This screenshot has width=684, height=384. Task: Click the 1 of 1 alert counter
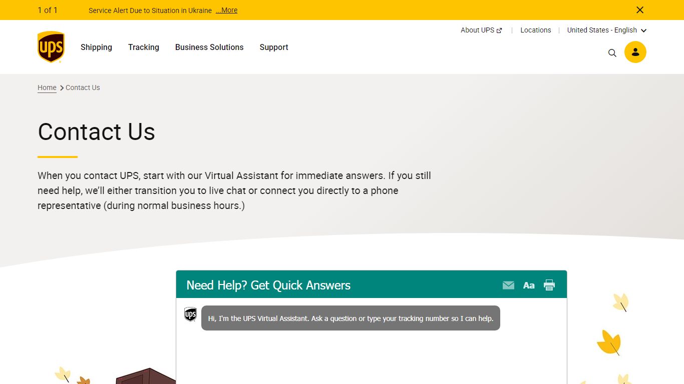[x=48, y=10]
